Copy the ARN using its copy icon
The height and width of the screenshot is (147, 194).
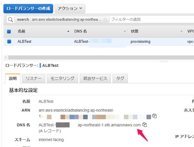(154, 116)
